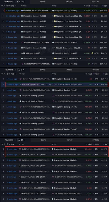This screenshot has height=202, width=109.
Task: Open 0x353657 recipient in the 10 hours ago row
Action: click(x=69, y=85)
